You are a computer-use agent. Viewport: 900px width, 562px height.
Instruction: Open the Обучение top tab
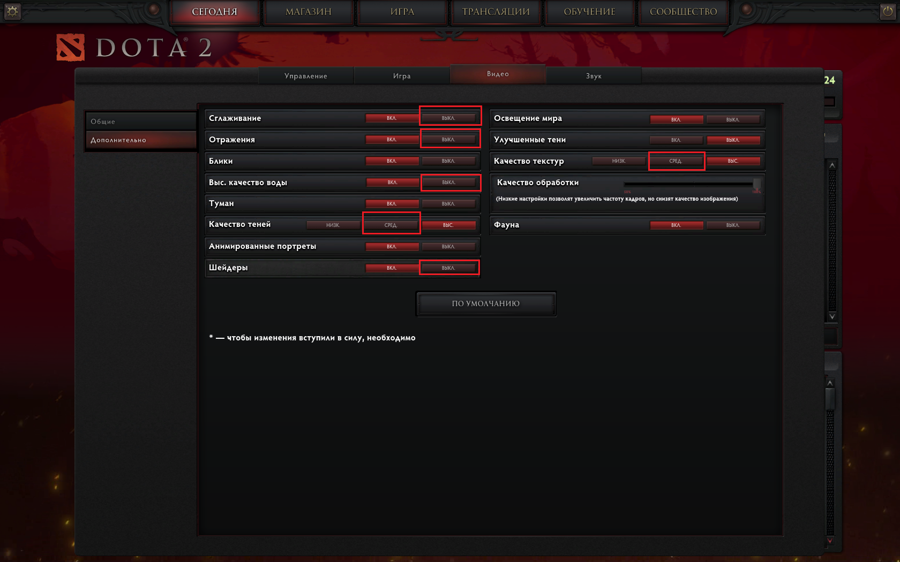[590, 12]
